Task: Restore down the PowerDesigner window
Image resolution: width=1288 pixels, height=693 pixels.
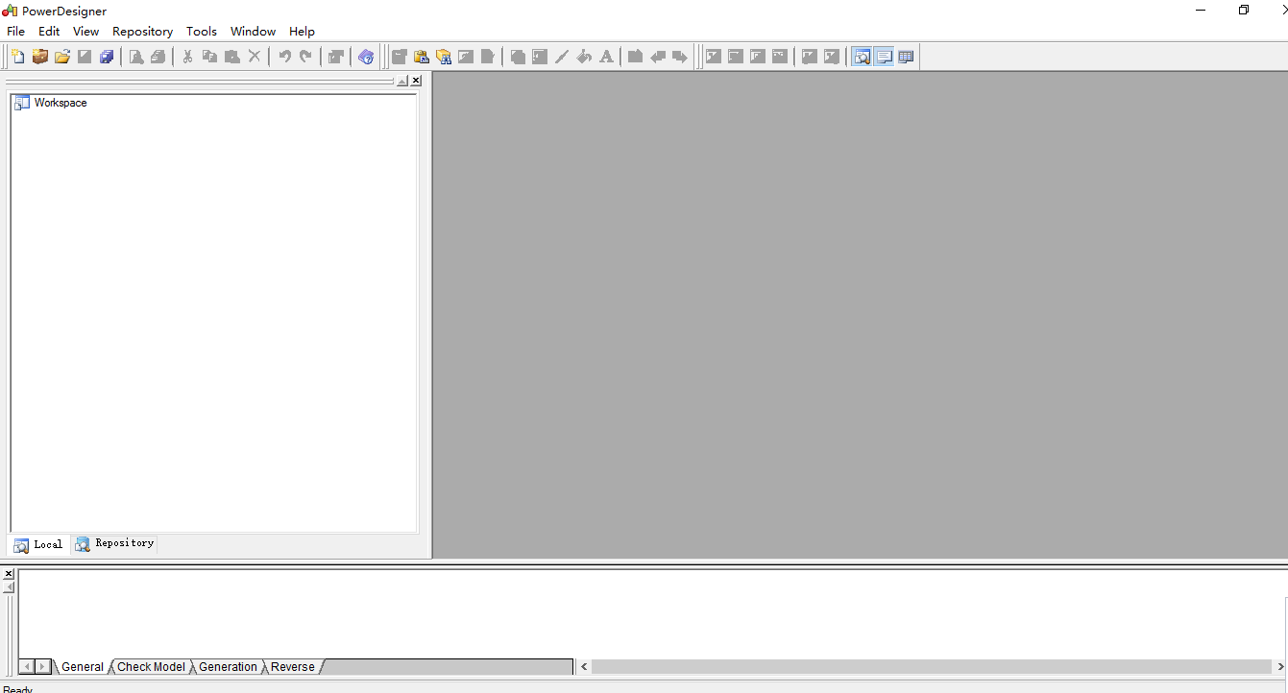Action: [x=1244, y=10]
